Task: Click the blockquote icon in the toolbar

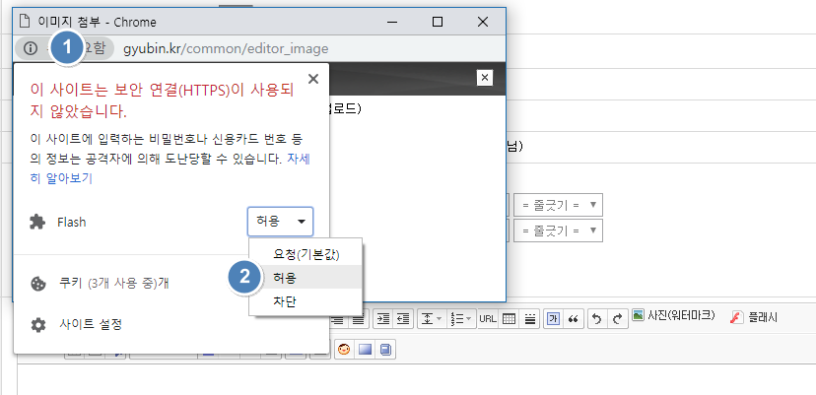Action: point(574,318)
